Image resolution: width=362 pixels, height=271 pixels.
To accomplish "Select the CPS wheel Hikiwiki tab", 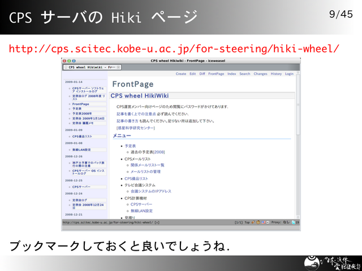I will [90, 67].
